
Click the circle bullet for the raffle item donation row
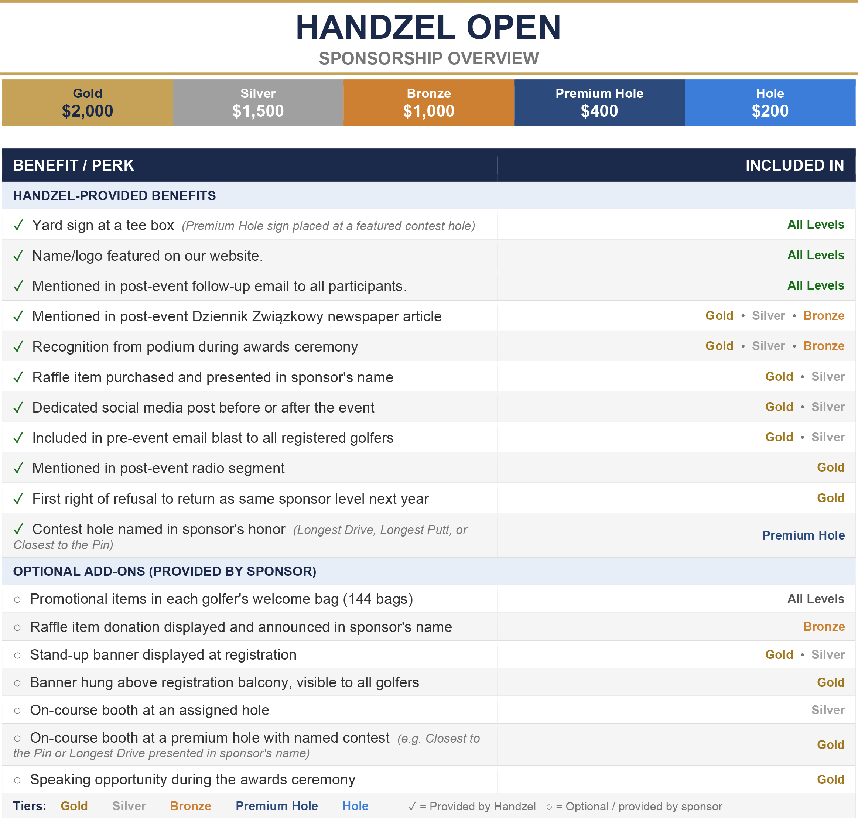(x=17, y=628)
